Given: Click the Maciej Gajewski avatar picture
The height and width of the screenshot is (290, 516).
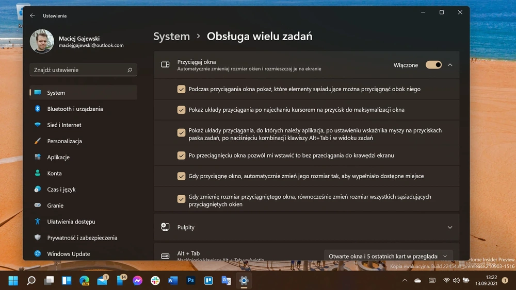Looking at the screenshot, I should coord(42,41).
